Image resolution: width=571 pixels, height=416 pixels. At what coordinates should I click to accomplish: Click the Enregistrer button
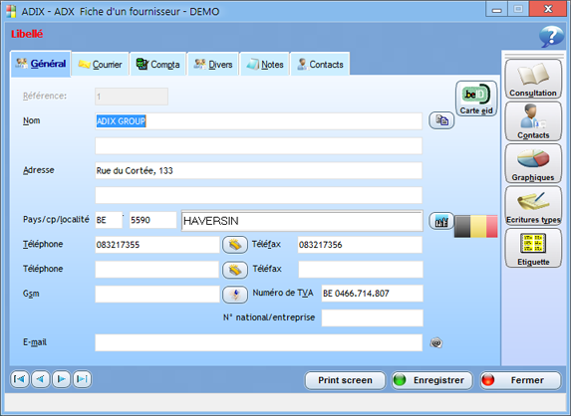click(x=432, y=380)
